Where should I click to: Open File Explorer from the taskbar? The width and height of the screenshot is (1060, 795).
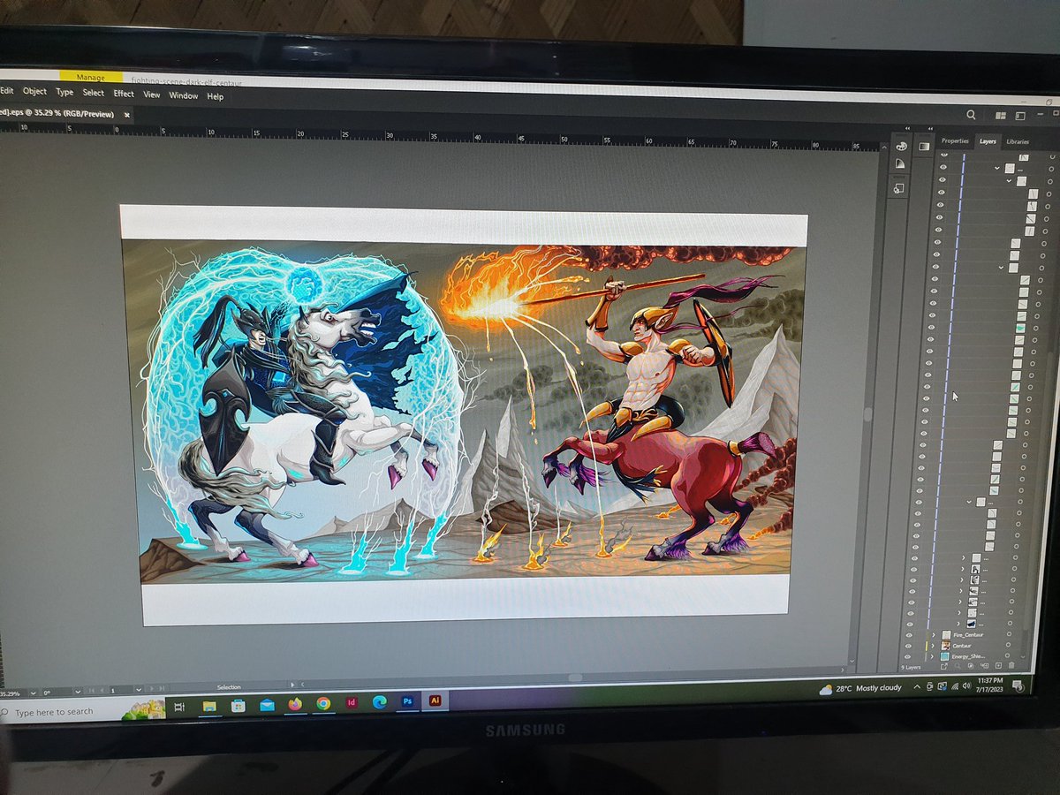[x=209, y=706]
